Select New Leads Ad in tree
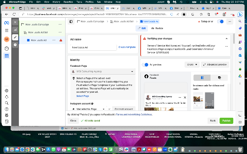 (x=38, y=40)
